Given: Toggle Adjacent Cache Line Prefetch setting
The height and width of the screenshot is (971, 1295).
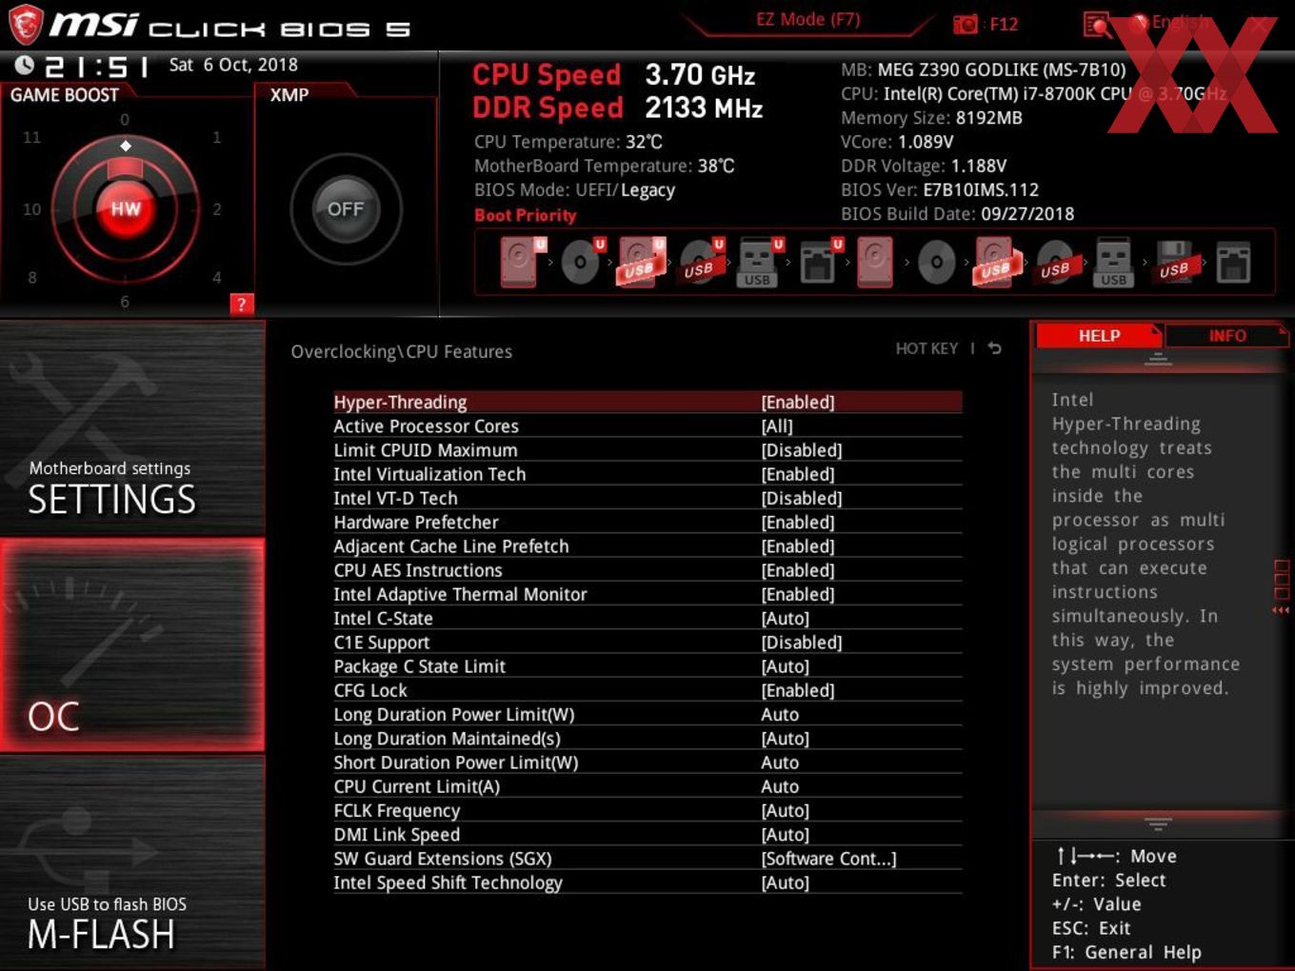Looking at the screenshot, I should pyautogui.click(x=647, y=546).
